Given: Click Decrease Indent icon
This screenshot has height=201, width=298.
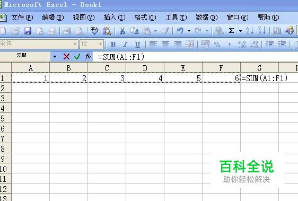Looking at the screenshot, I should (x=269, y=45).
